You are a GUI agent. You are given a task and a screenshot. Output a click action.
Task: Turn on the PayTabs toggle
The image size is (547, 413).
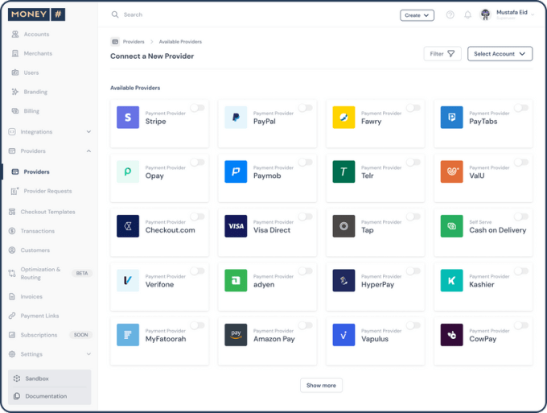[521, 108]
